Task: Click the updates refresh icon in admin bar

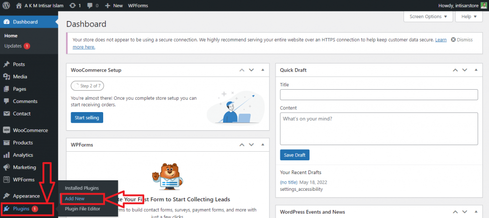Action: 73,6
